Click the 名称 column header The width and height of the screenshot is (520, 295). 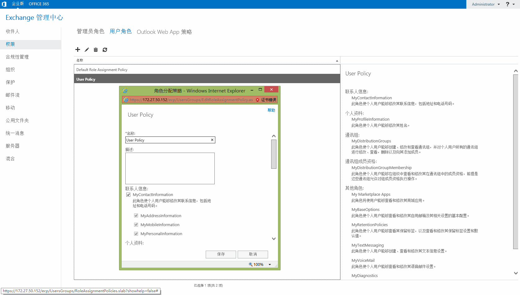pyautogui.click(x=80, y=60)
